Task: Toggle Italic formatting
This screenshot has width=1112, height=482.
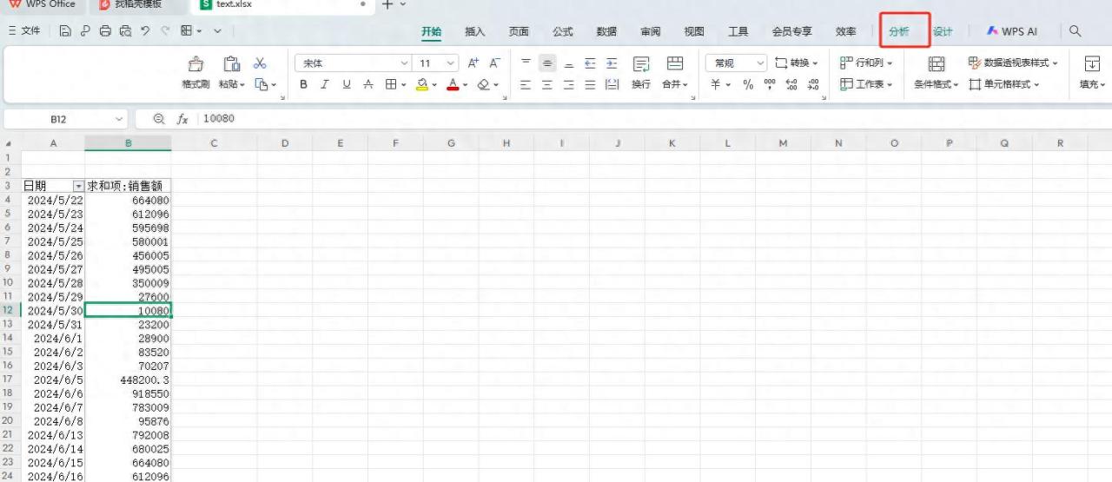Action: coord(325,85)
